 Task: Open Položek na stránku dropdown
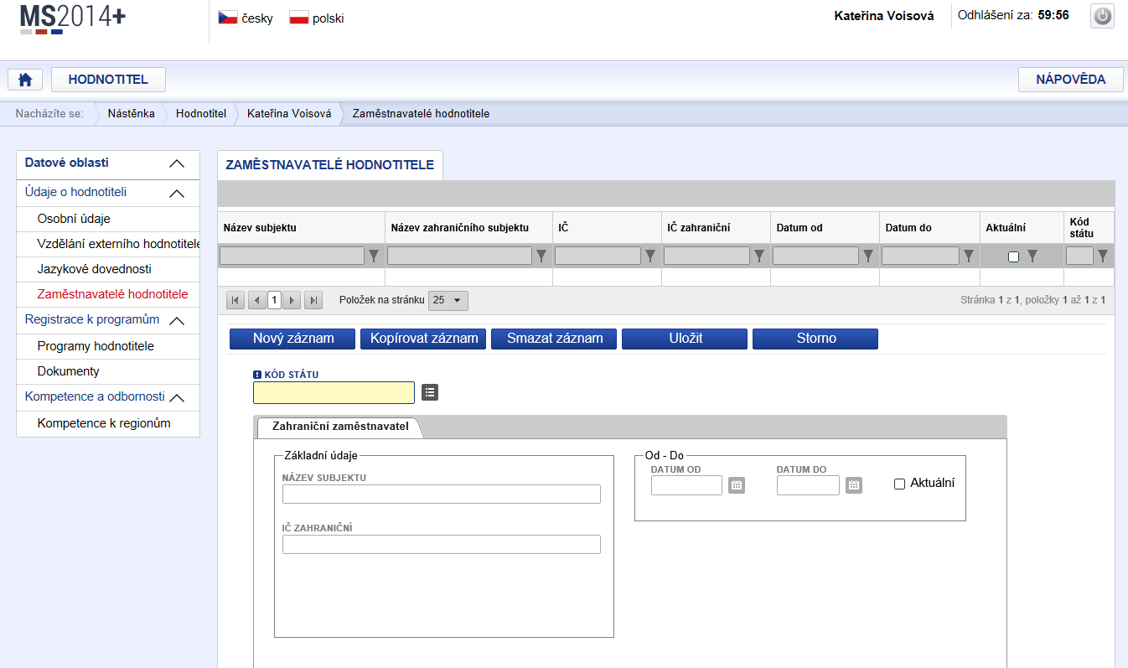[x=448, y=300]
